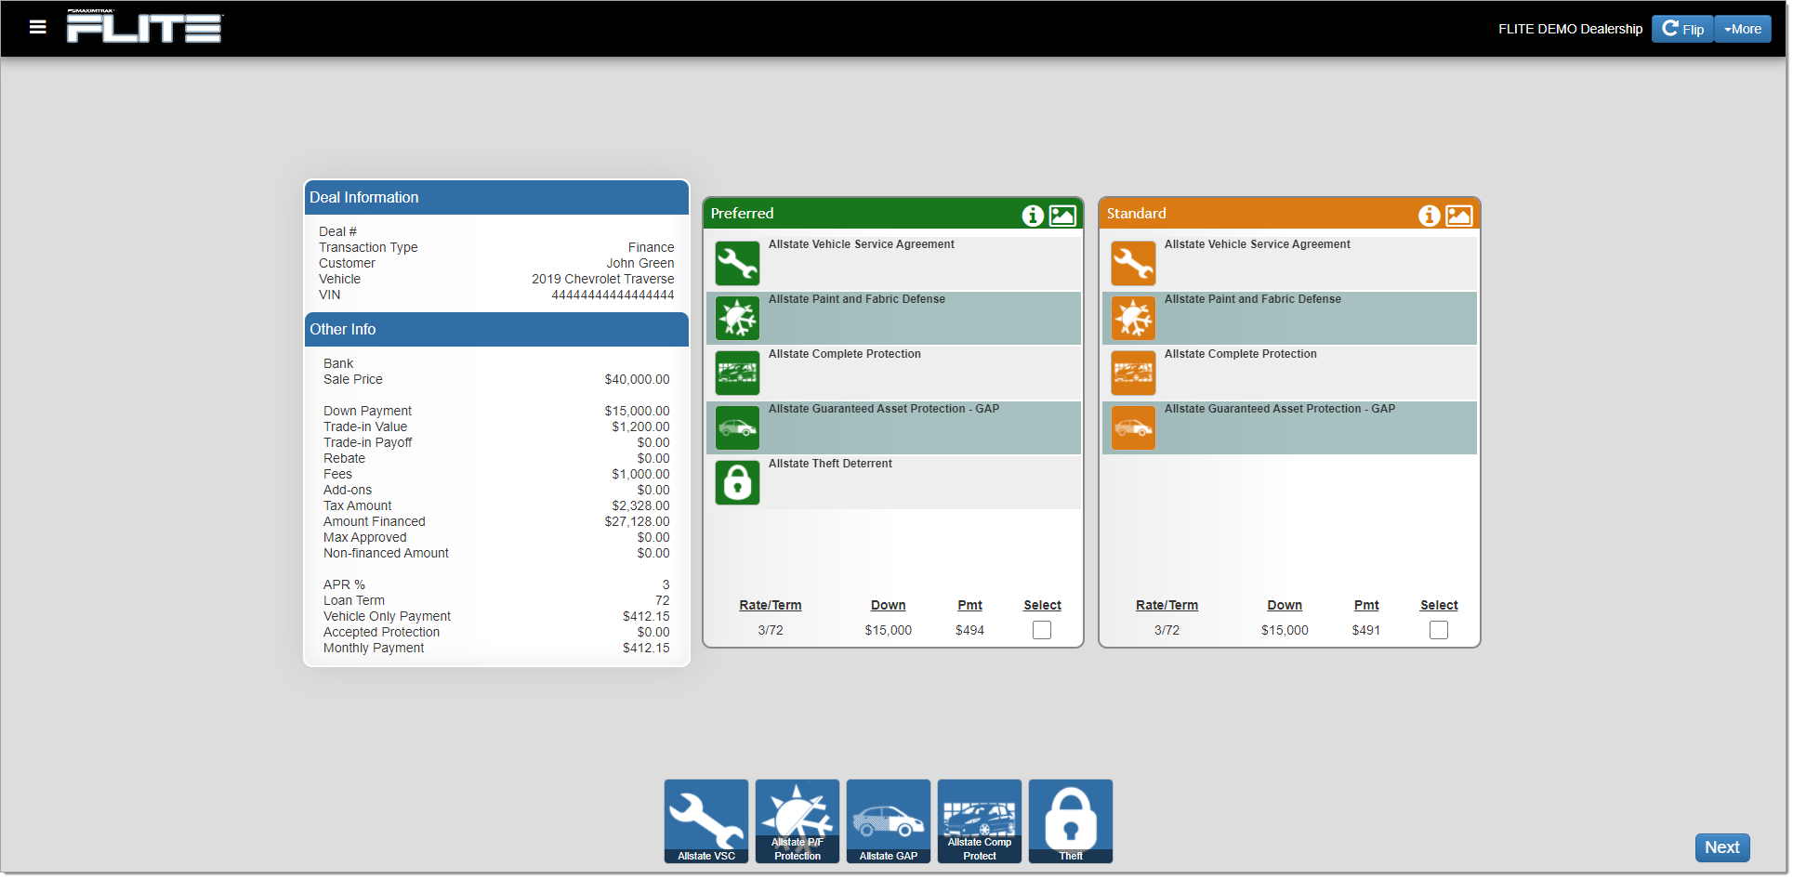The height and width of the screenshot is (879, 1793).
Task: Click Loan Term value 72
Action: 663,600
